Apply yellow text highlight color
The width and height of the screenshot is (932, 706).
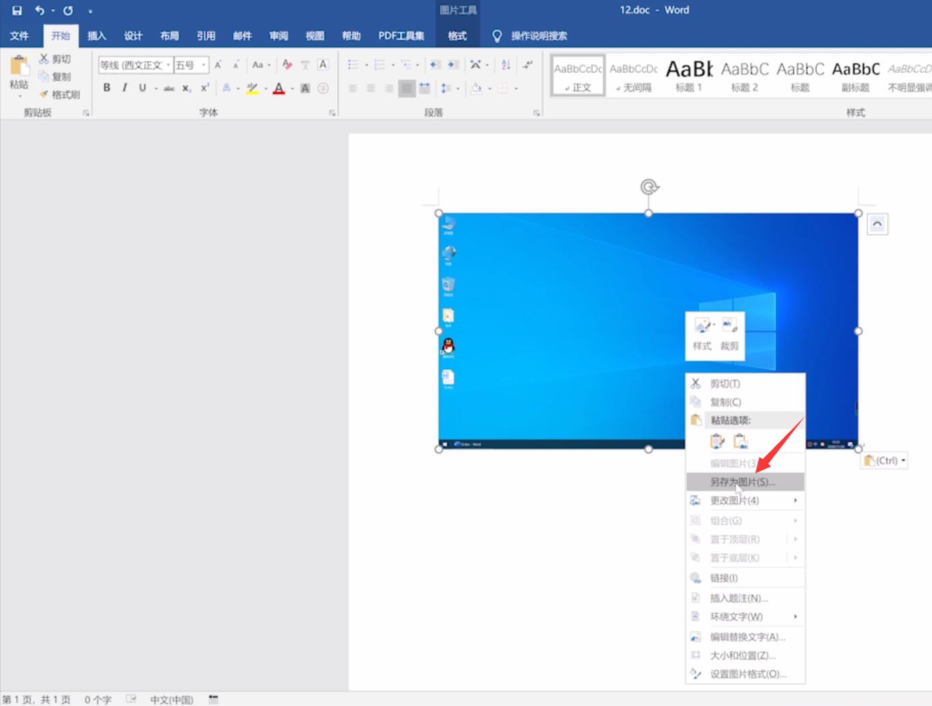(x=252, y=88)
